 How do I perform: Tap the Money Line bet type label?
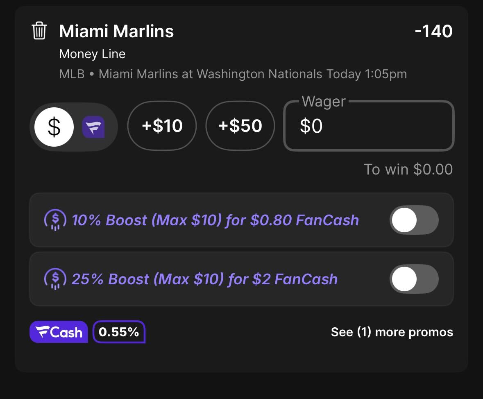pos(93,54)
